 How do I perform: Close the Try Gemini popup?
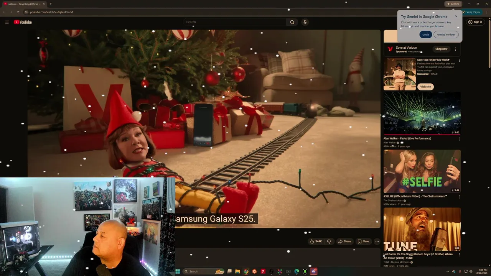pos(456,16)
